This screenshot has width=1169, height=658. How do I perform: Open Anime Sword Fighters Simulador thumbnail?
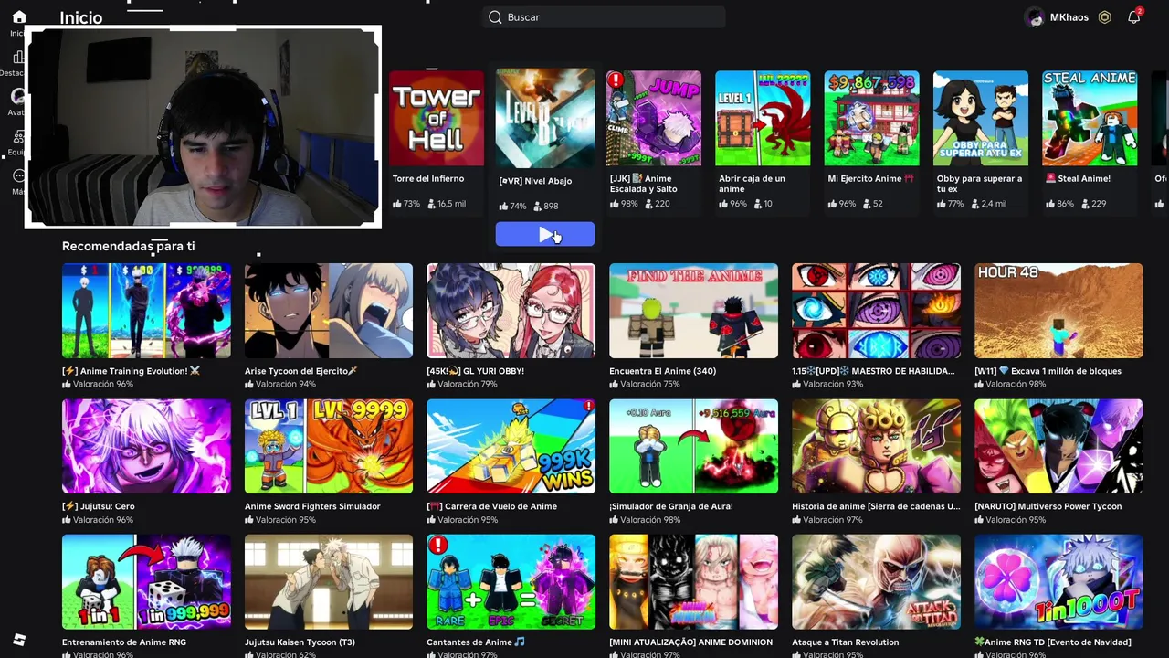click(329, 446)
